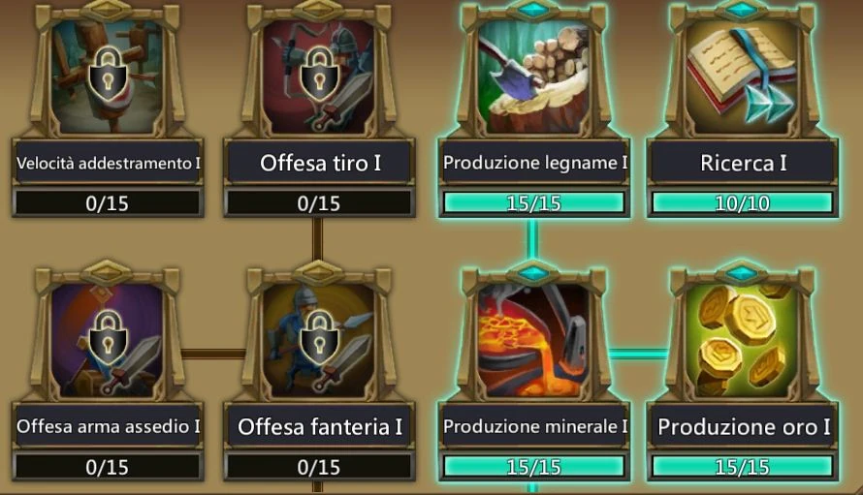The height and width of the screenshot is (495, 863).
Task: Click the Offesa tiro I name label
Action: pyautogui.click(x=320, y=163)
